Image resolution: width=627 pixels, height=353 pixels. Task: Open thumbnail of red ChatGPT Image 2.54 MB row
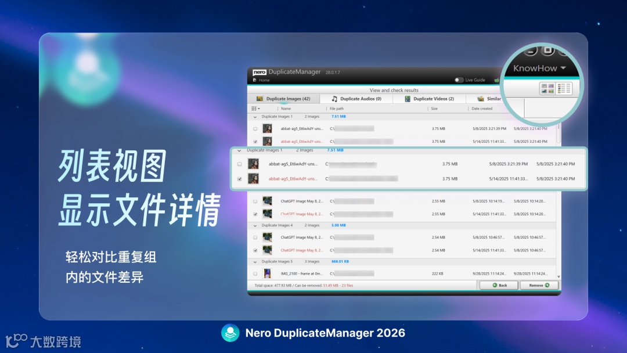tap(267, 250)
